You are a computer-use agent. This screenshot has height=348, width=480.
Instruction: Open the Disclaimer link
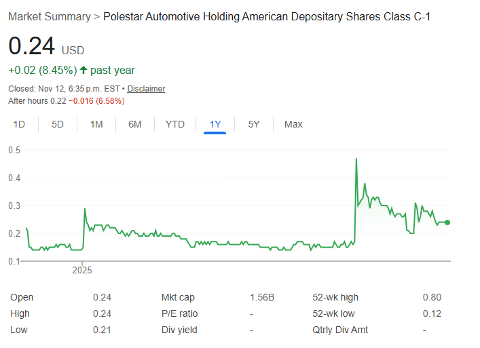coord(146,89)
